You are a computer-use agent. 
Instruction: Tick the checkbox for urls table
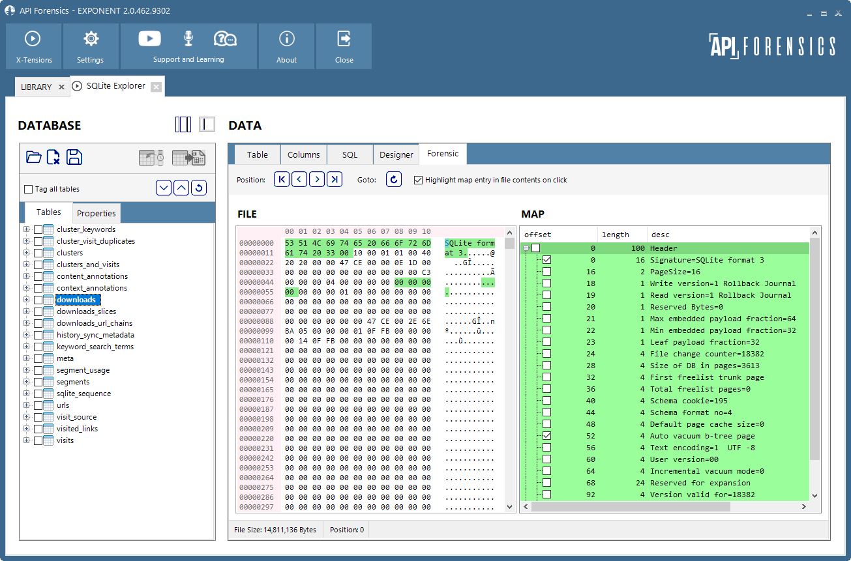[x=38, y=405]
